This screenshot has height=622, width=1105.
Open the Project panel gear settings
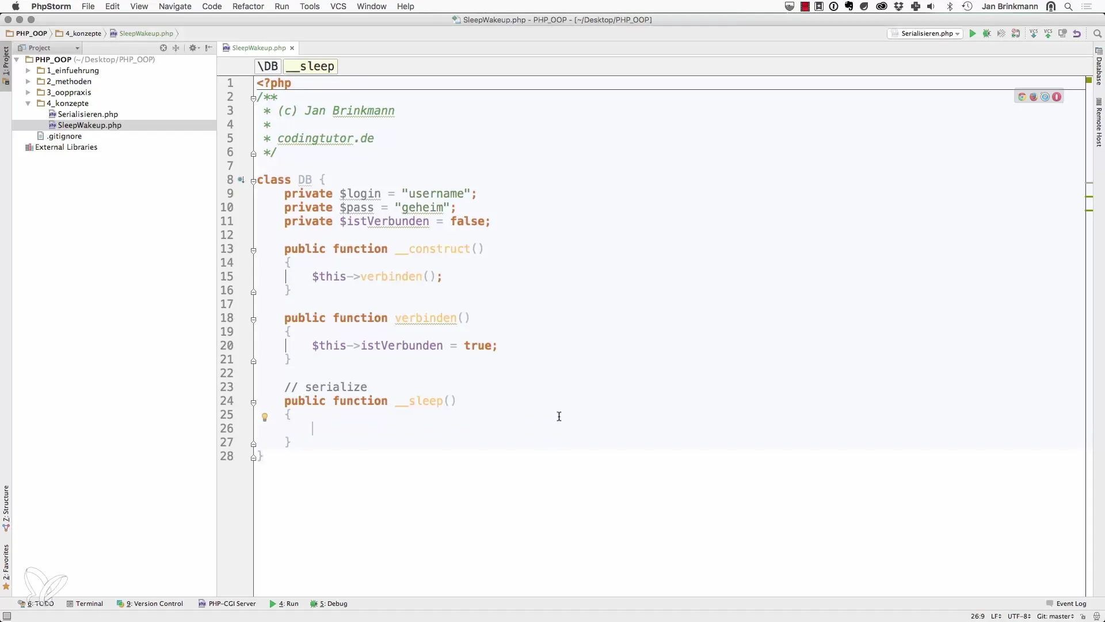[193, 48]
